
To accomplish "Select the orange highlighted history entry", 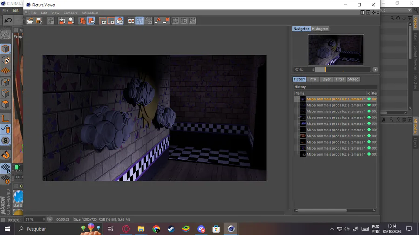I will 336,99.
